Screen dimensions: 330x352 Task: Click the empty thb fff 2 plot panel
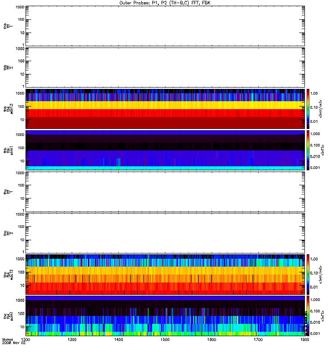click(x=165, y=67)
